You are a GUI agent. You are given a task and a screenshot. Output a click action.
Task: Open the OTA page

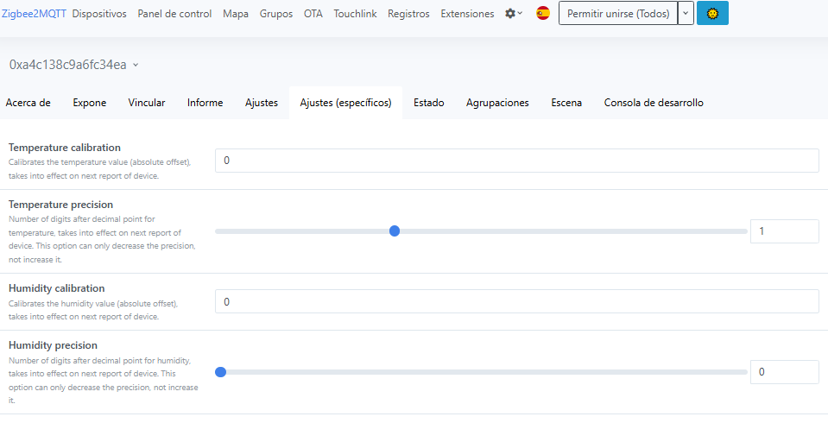pyautogui.click(x=313, y=14)
